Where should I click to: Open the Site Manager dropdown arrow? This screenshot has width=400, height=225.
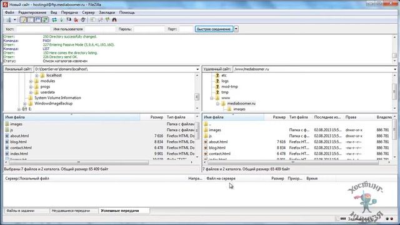(x=15, y=19)
